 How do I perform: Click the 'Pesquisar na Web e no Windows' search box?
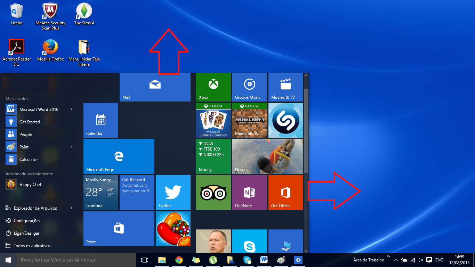pos(77,260)
